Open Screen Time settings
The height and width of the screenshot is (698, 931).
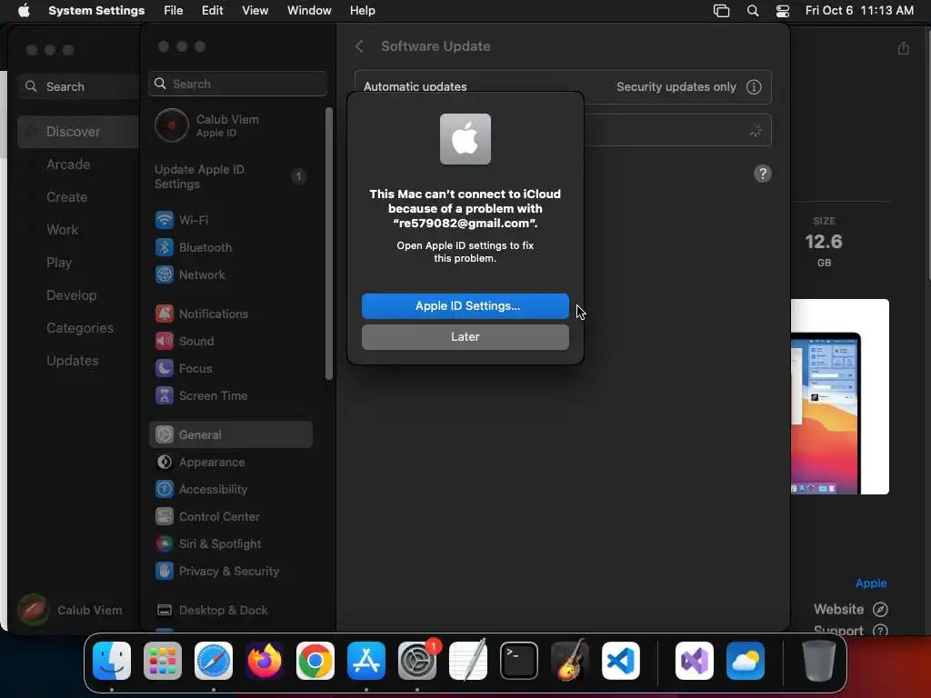click(230, 396)
